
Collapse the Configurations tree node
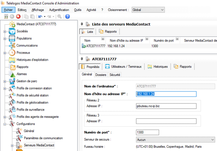click(5, 124)
